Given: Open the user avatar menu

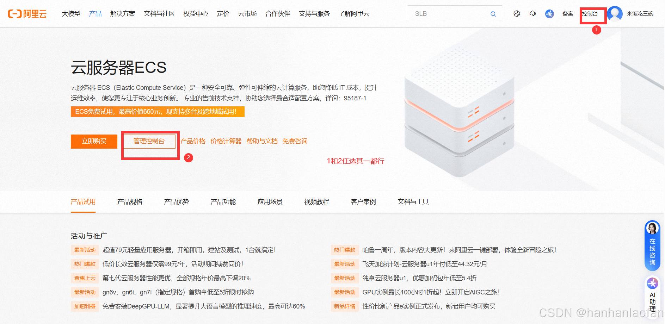Looking at the screenshot, I should pyautogui.click(x=615, y=14).
